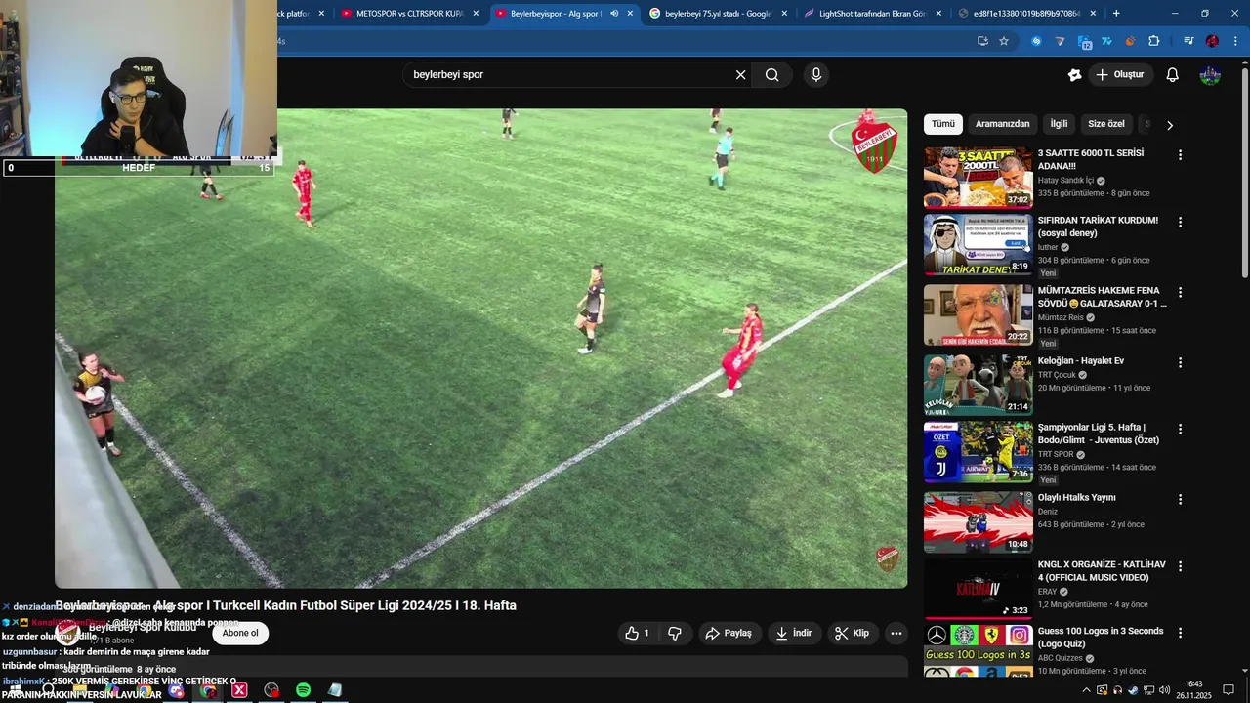Click the install app icon in address bar

point(982,41)
